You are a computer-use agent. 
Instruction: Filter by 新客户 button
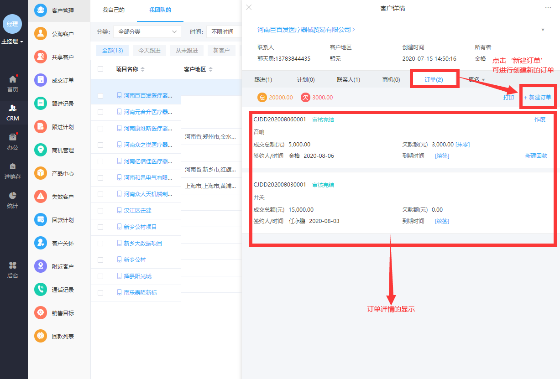pyautogui.click(x=221, y=51)
